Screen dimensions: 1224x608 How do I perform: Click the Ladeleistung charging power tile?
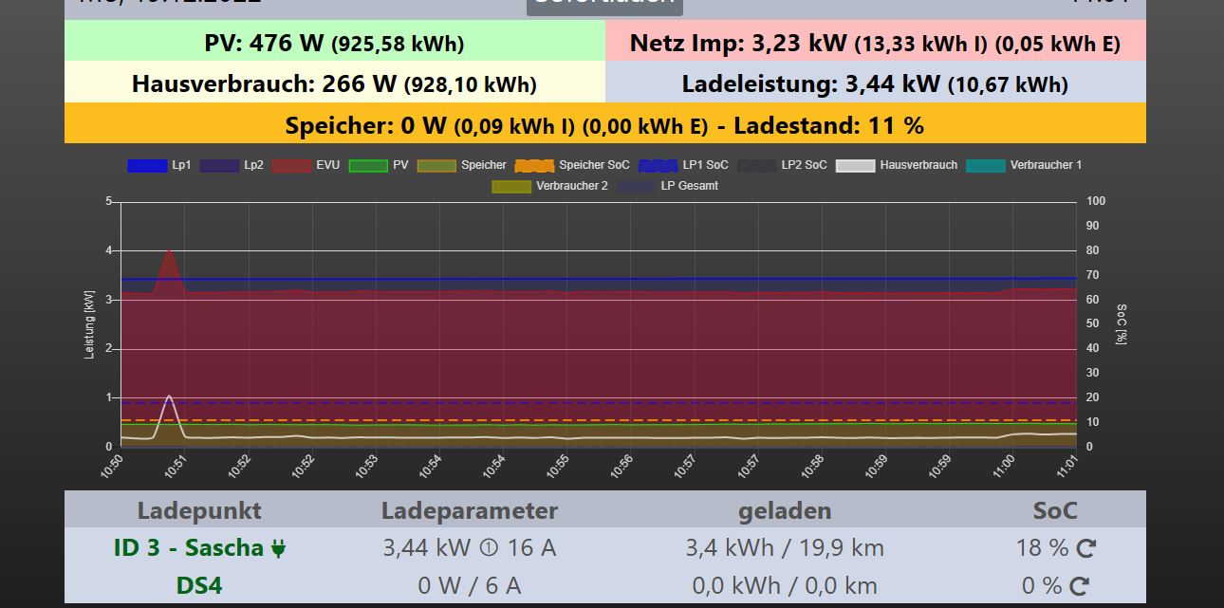(x=875, y=84)
